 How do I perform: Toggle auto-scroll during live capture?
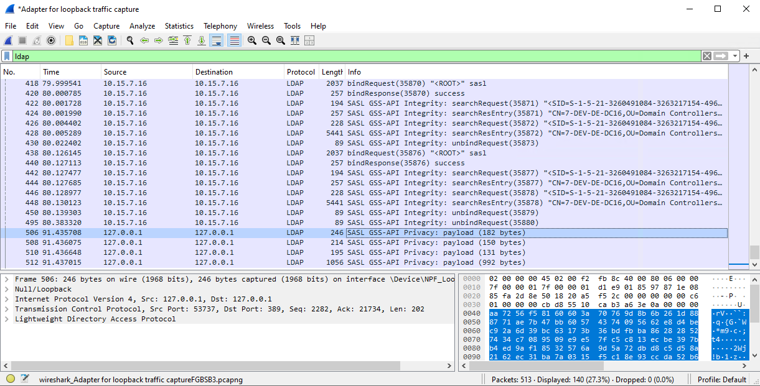pyautogui.click(x=217, y=40)
